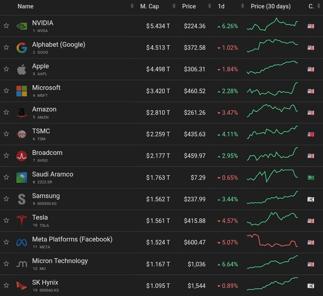The image size is (323, 296).
Task: Open the Micron Technology company link
Action: pyautogui.click(x=60, y=261)
